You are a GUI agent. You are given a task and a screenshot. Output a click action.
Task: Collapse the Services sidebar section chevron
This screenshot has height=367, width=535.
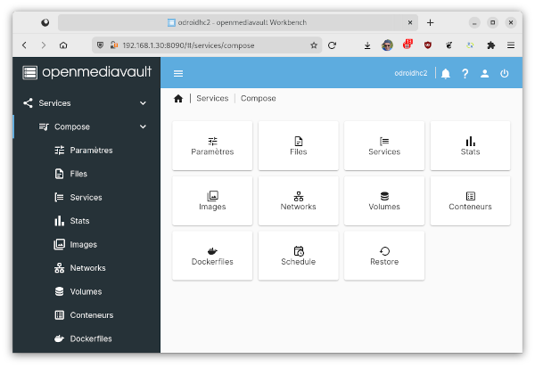click(x=143, y=103)
